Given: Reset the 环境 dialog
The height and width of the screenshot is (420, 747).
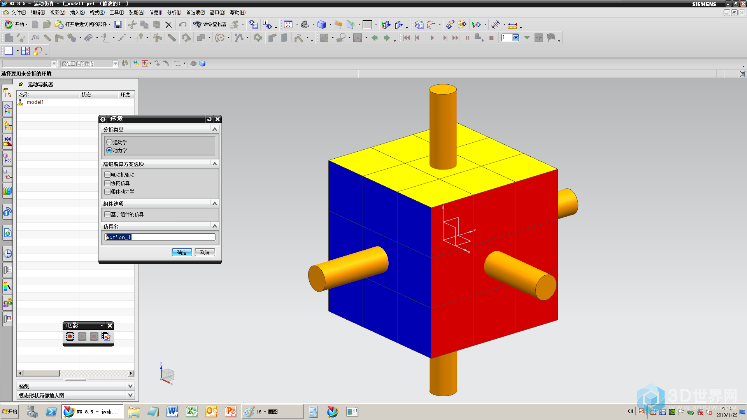Looking at the screenshot, I should 209,119.
